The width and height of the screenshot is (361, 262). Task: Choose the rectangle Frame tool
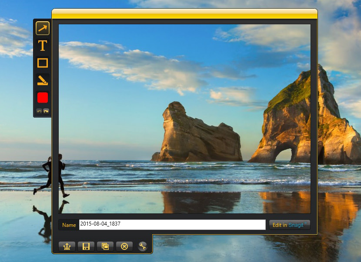coord(42,63)
